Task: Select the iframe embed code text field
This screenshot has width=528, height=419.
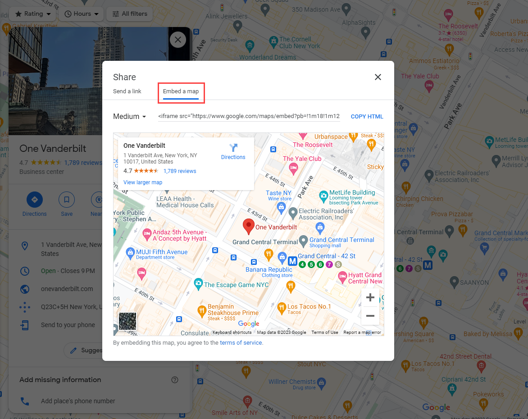Action: pos(249,116)
